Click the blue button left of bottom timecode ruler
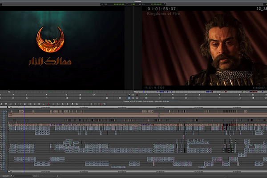 [6, 171]
